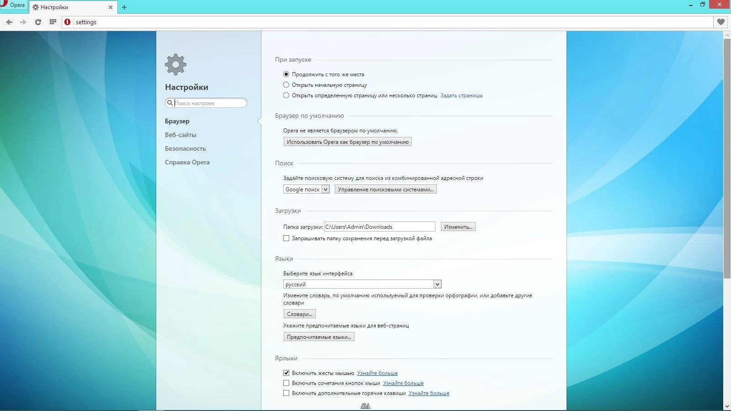The width and height of the screenshot is (731, 411).
Task: Click the 'Предпочитаемые языки...' button
Action: point(319,337)
